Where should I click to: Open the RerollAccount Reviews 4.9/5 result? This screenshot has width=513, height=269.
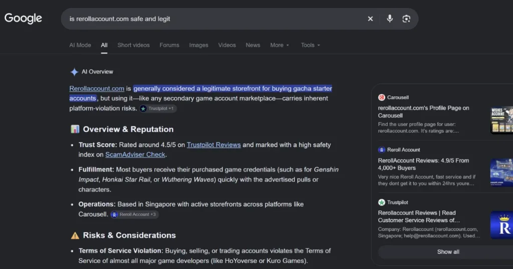[423, 164]
